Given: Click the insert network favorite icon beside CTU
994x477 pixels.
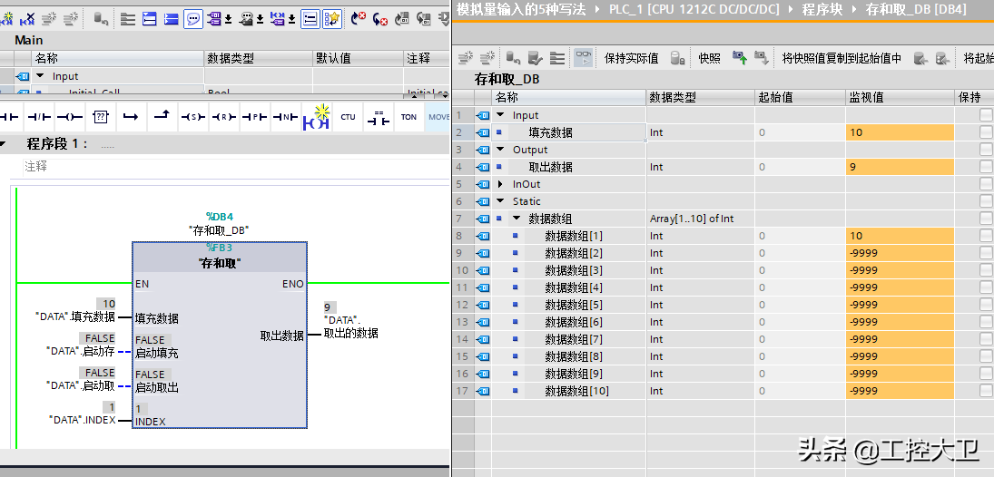Looking at the screenshot, I should click(316, 117).
